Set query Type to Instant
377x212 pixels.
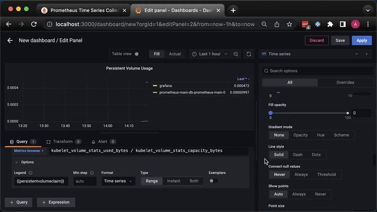(174, 181)
